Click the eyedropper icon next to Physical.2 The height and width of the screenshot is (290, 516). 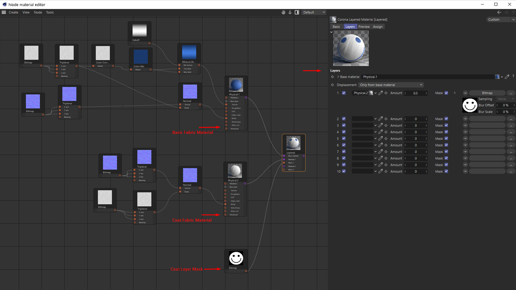tap(381, 93)
